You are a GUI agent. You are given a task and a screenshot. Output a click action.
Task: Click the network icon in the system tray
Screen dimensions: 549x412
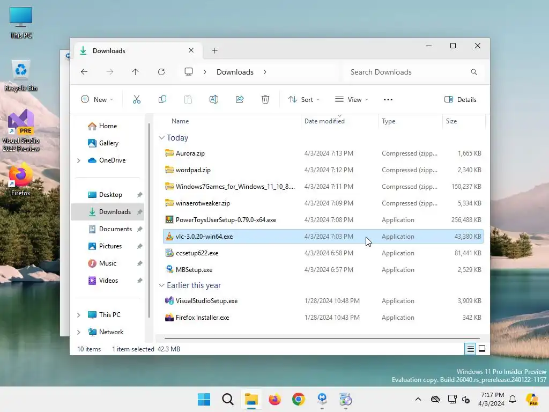coord(452,399)
